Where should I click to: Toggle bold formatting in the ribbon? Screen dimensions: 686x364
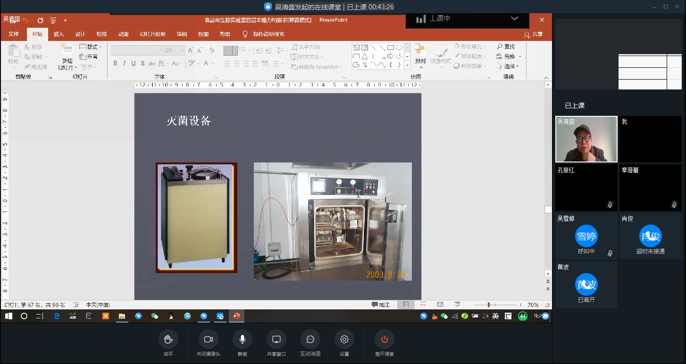tap(115, 64)
